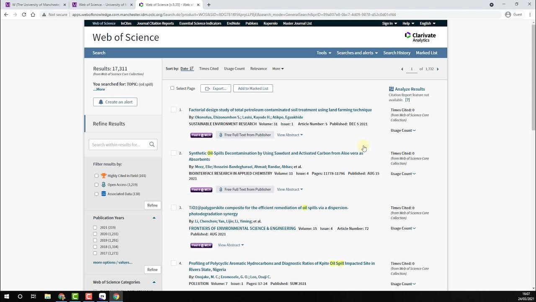The height and width of the screenshot is (302, 536).
Task: Click the browser forward arrow
Action: point(15,14)
